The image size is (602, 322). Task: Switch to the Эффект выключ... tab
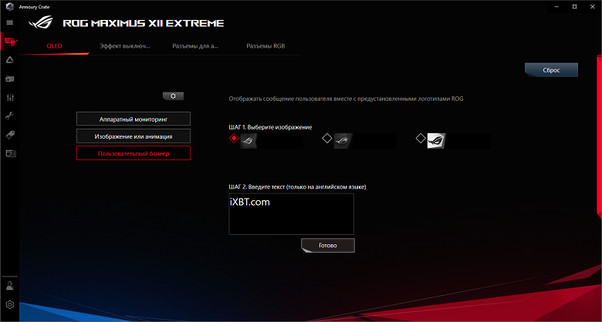pos(125,46)
